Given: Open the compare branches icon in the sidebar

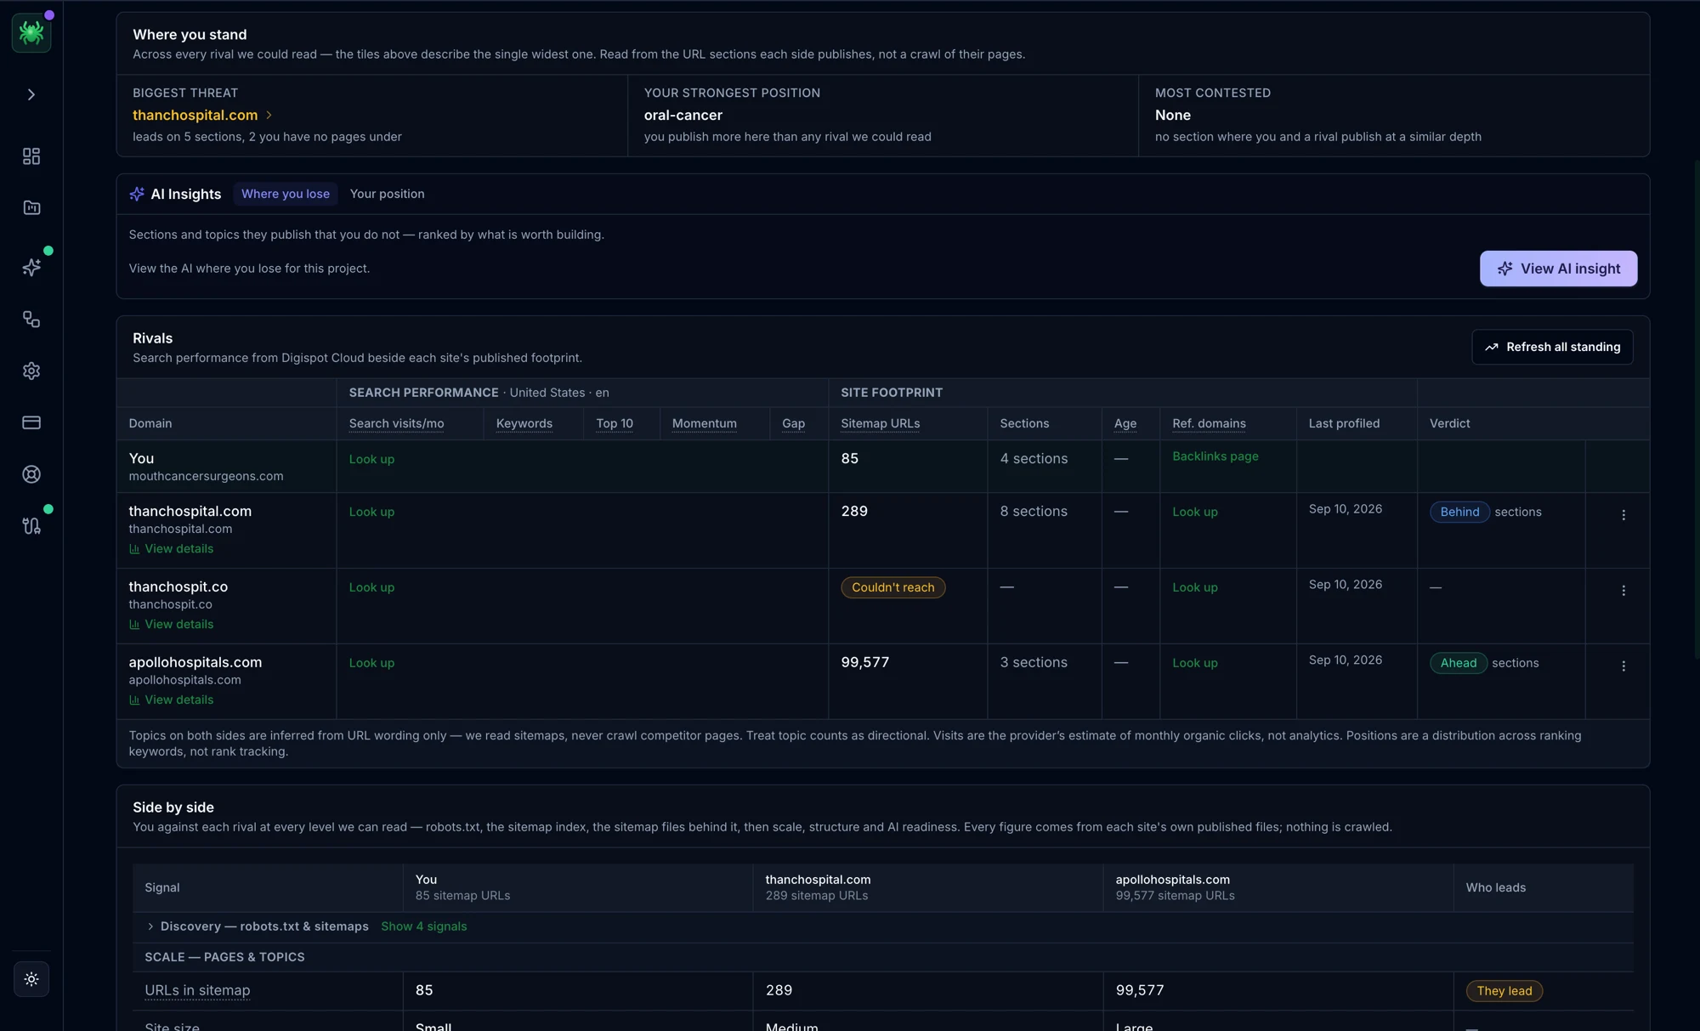Looking at the screenshot, I should point(31,526).
